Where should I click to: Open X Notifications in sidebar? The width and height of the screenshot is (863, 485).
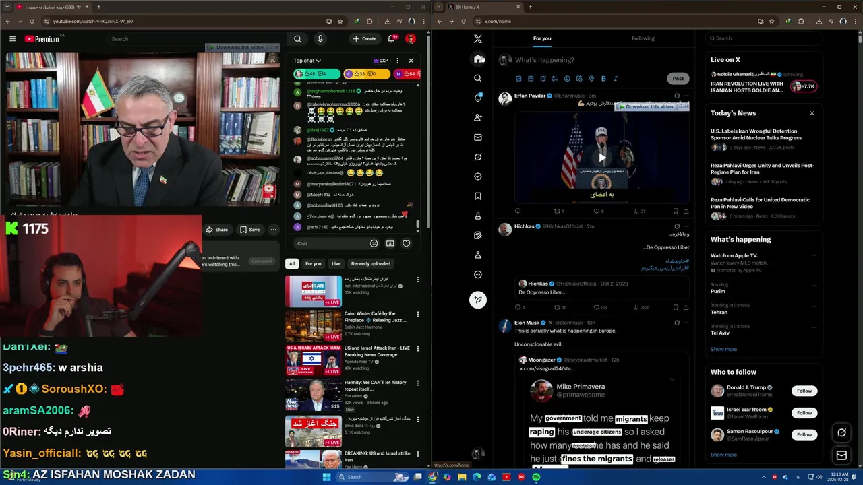(x=478, y=98)
